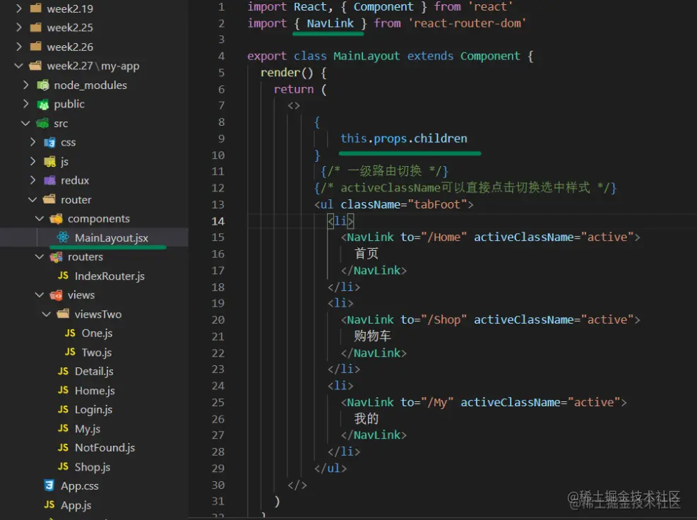Click the "tabFoot" className value
Screen dimensions: 697x520
pyautogui.click(x=437, y=205)
